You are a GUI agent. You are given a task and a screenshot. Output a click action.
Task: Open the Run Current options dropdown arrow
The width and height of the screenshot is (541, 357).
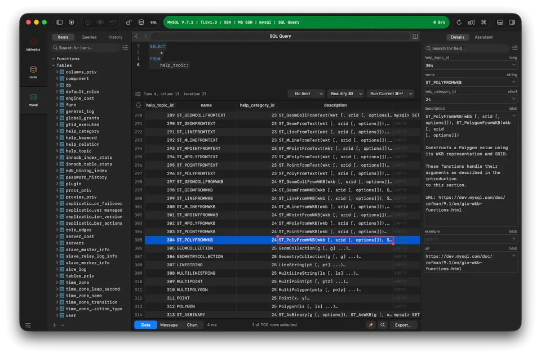point(411,93)
